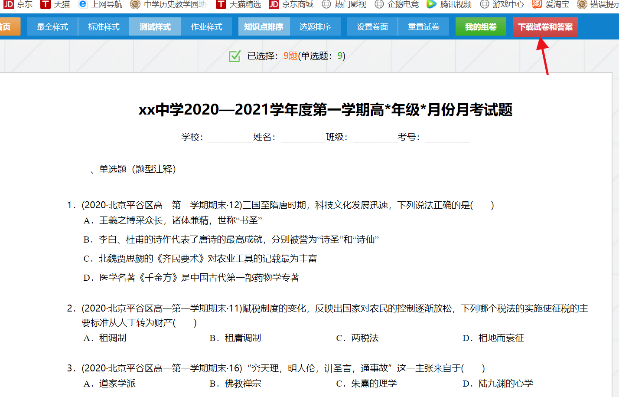Open 我的组卷 green button
The image size is (619, 397).
pos(481,27)
